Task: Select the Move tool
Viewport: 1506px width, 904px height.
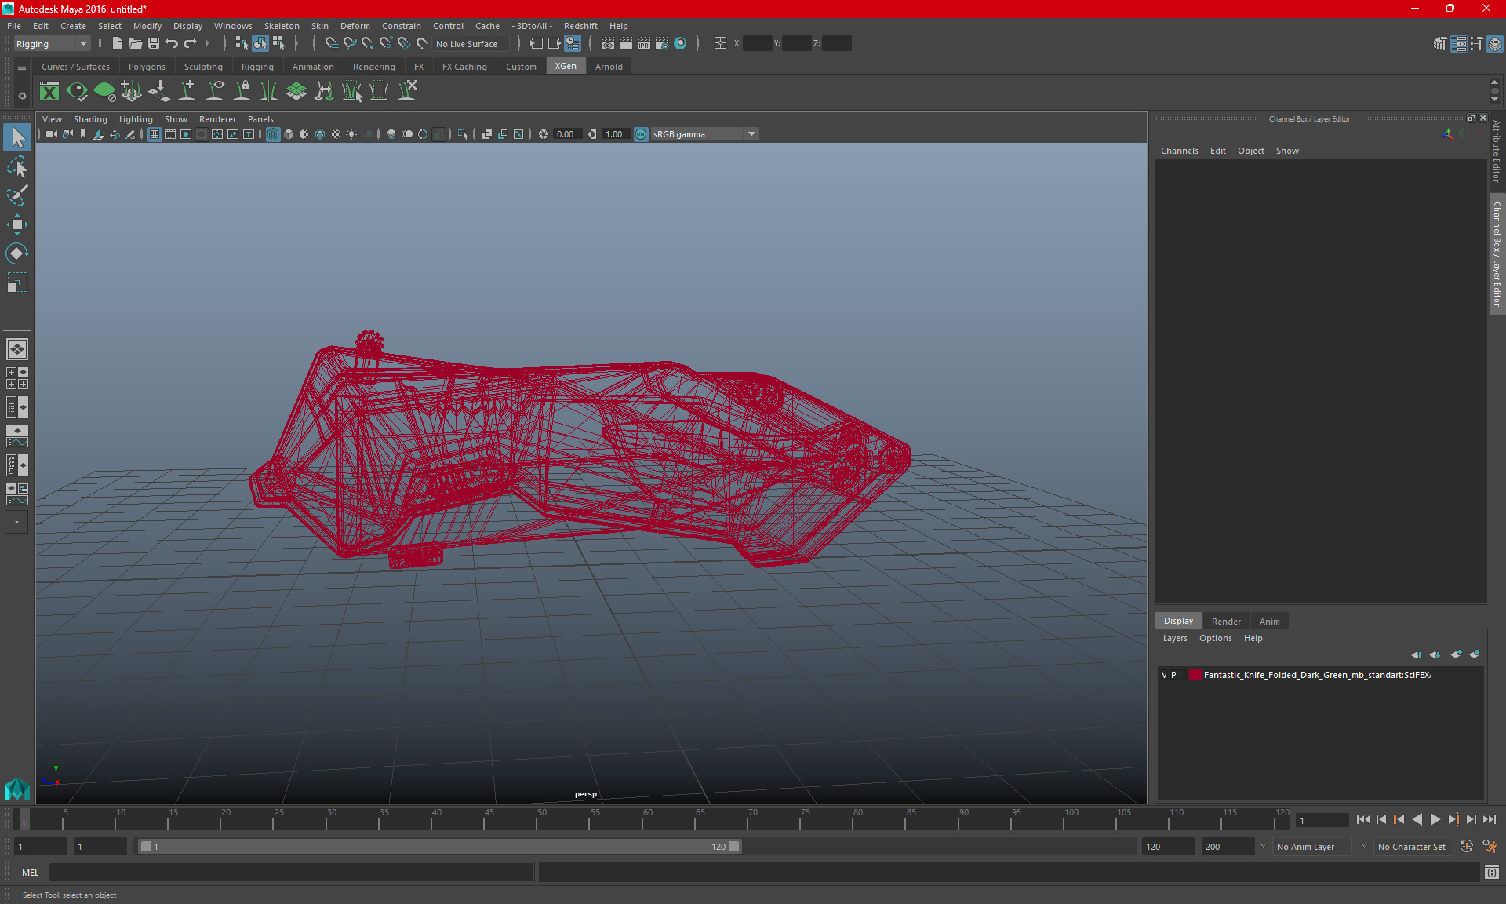Action: (16, 224)
